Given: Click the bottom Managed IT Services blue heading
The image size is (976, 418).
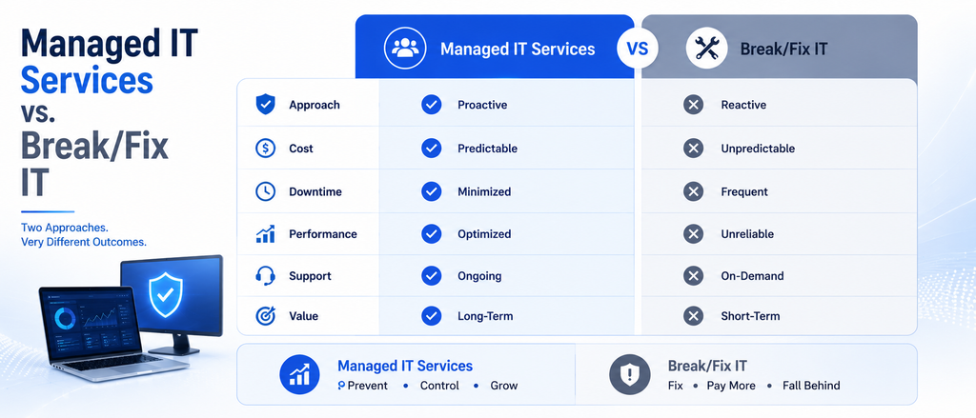Looking at the screenshot, I should (x=405, y=366).
